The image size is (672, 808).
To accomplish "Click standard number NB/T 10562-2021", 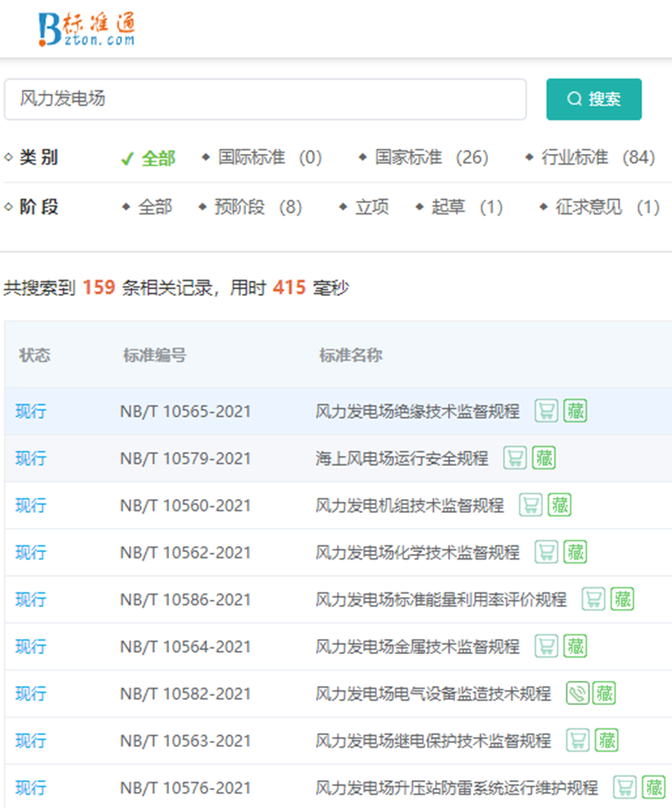I will pyautogui.click(x=186, y=552).
